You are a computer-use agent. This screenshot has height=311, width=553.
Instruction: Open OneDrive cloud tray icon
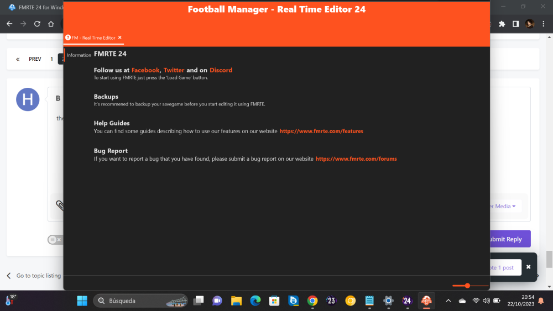tap(462, 301)
